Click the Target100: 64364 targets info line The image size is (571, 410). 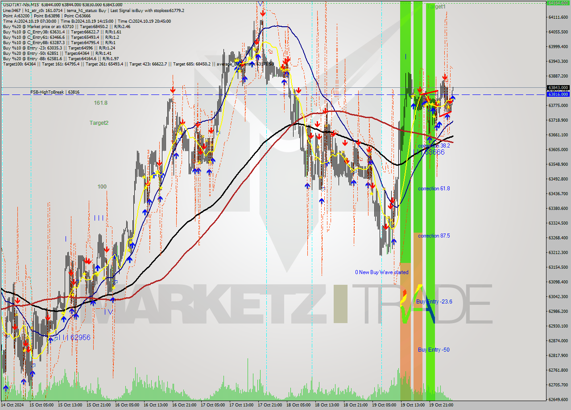(x=138, y=64)
